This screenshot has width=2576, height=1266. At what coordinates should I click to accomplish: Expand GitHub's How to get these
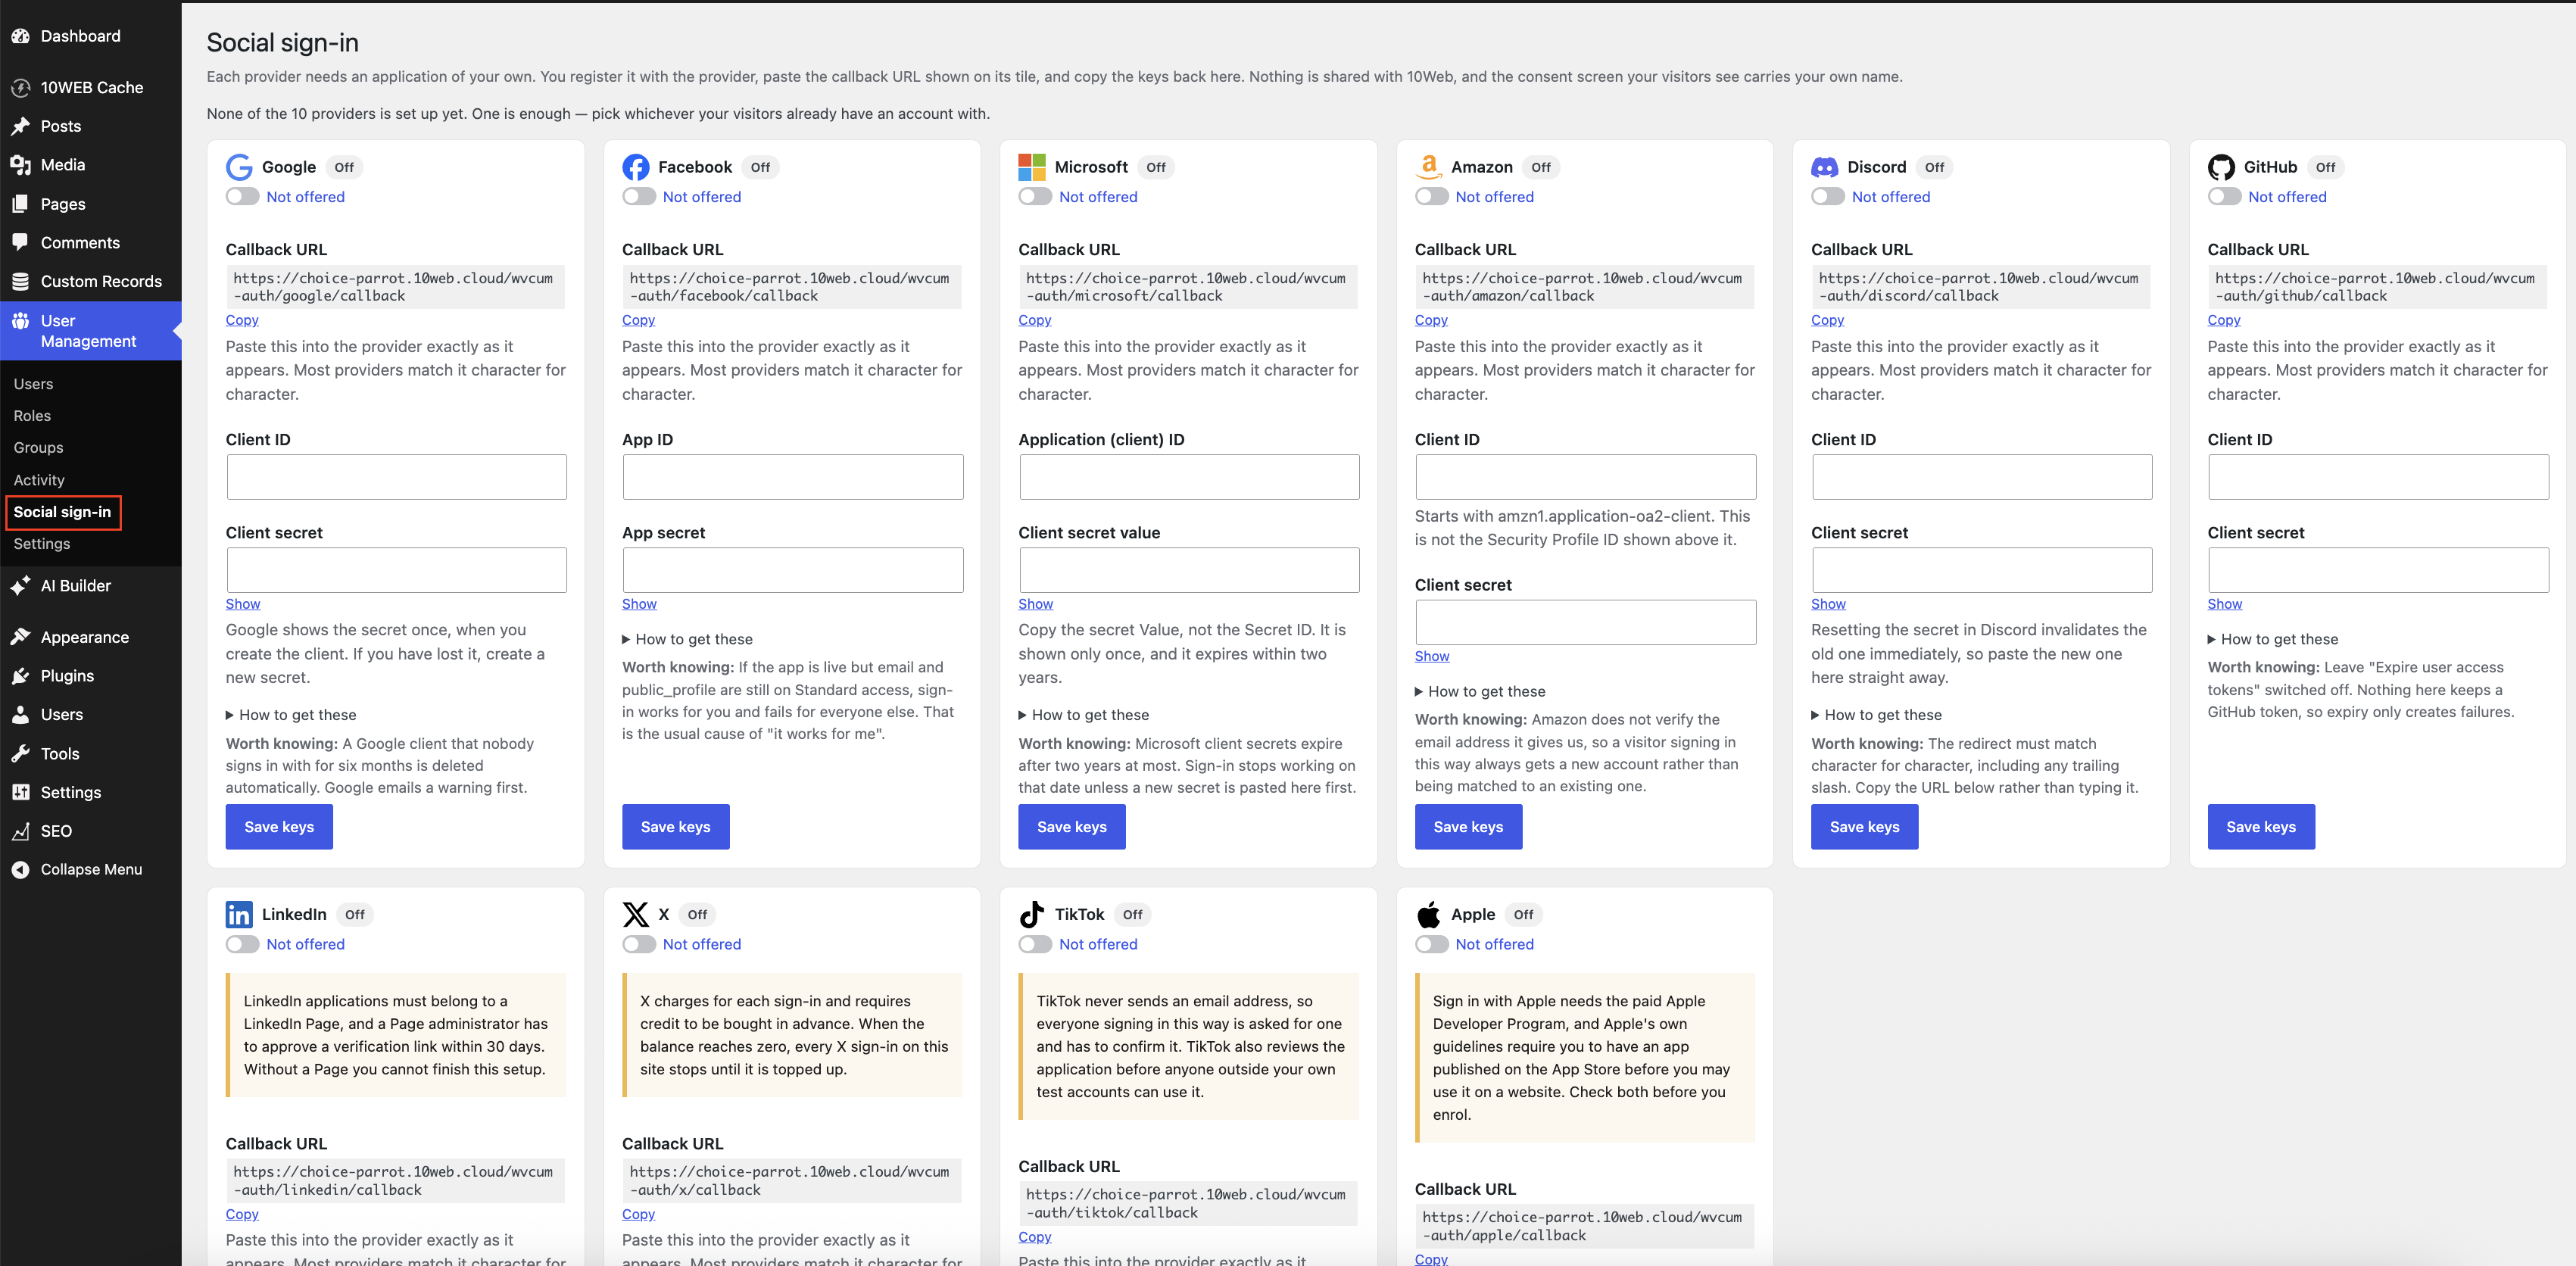coord(2273,639)
